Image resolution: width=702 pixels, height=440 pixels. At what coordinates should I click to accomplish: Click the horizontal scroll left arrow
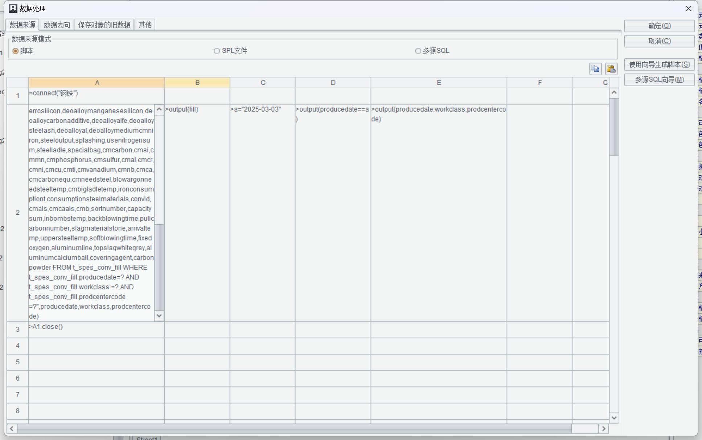(12, 428)
